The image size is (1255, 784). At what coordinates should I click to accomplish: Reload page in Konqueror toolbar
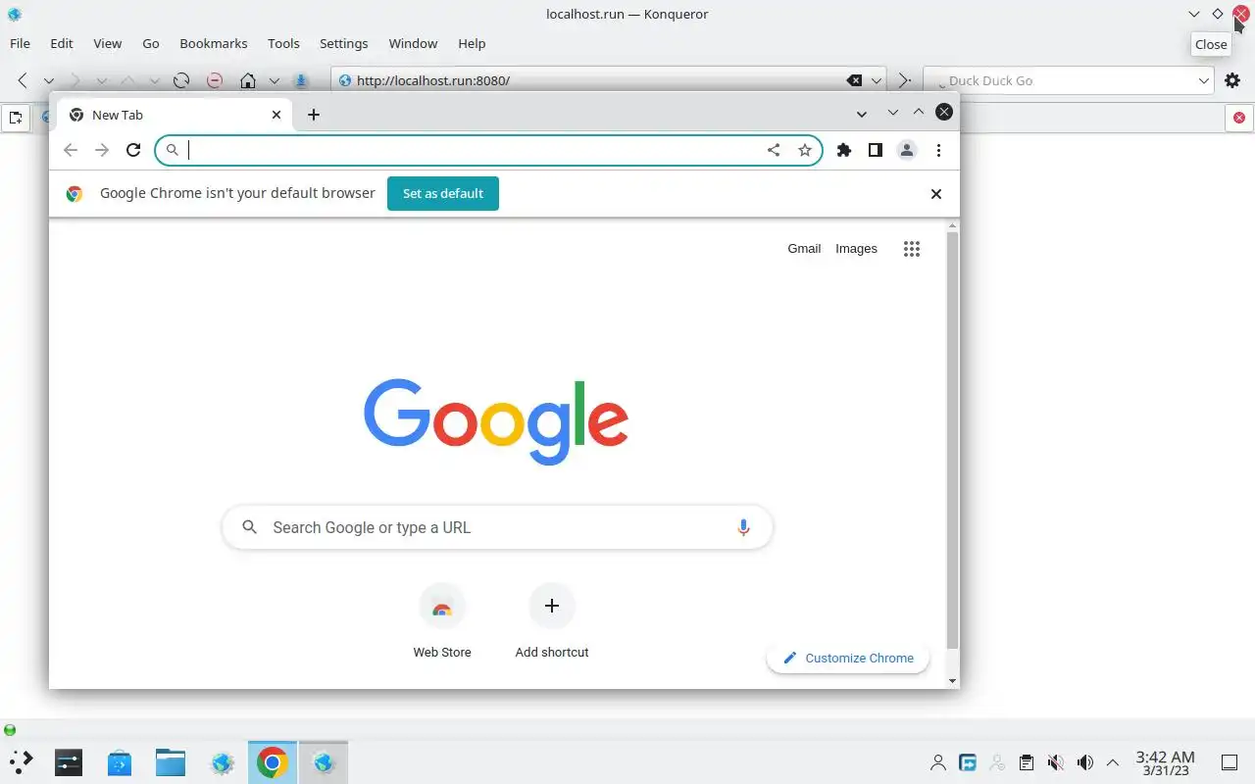coord(180,80)
